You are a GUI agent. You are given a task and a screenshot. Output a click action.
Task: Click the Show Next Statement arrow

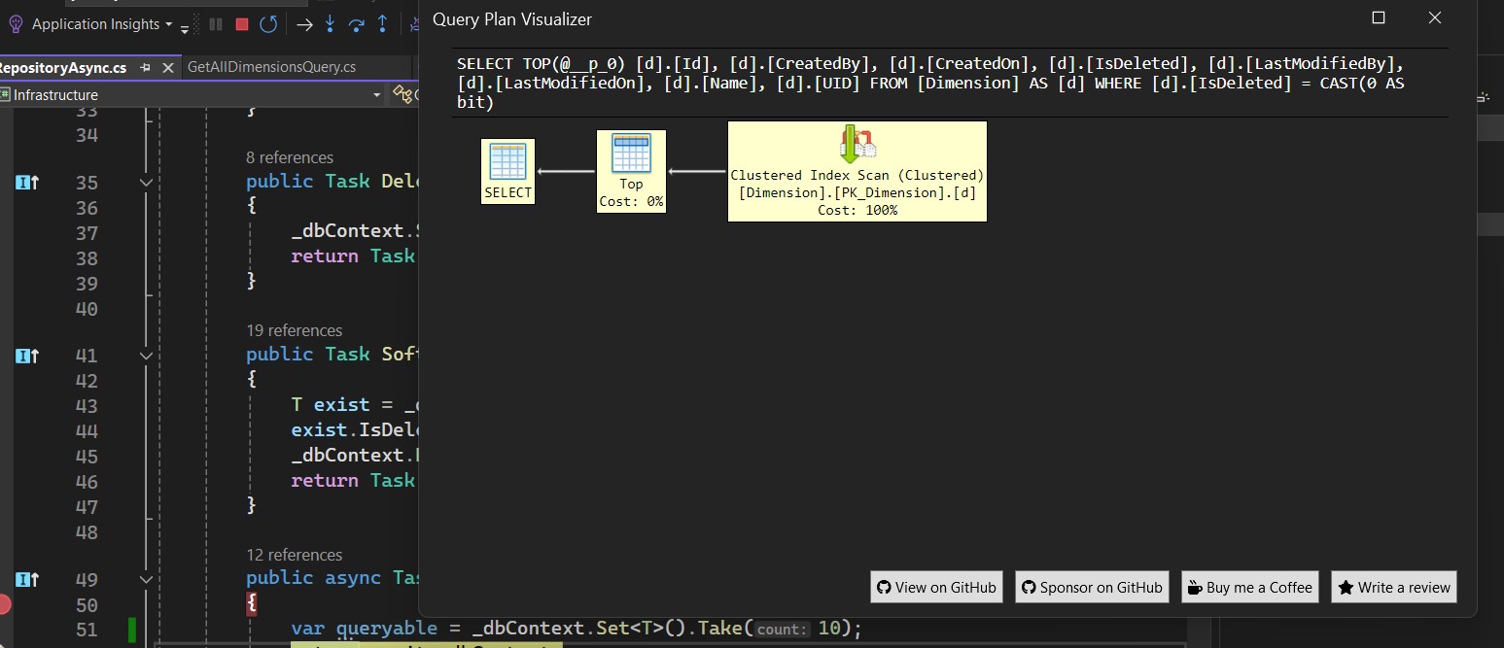[305, 24]
